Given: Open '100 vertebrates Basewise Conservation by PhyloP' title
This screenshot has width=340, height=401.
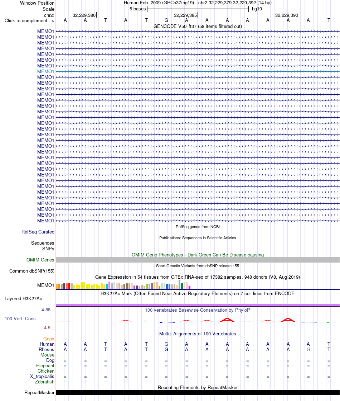Looking at the screenshot, I should coord(198,310).
